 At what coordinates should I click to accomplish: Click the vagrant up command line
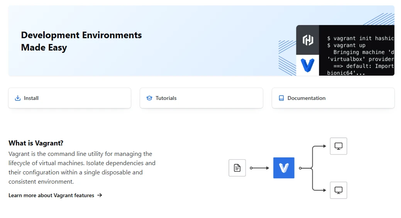pyautogui.click(x=346, y=45)
